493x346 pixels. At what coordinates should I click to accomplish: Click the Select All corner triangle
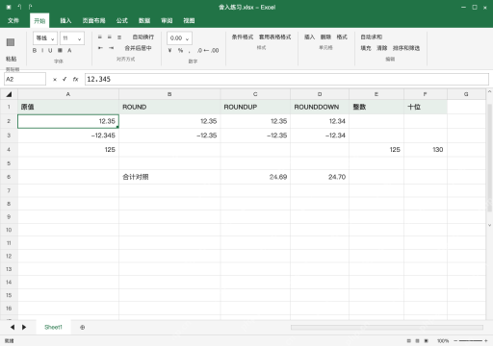coord(9,94)
